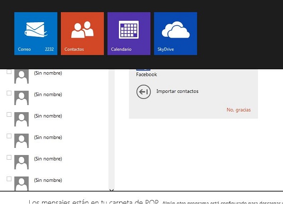Open the fifth "(Sin nombre)" contact name
This screenshot has height=204, width=283.
pyautogui.click(x=48, y=158)
